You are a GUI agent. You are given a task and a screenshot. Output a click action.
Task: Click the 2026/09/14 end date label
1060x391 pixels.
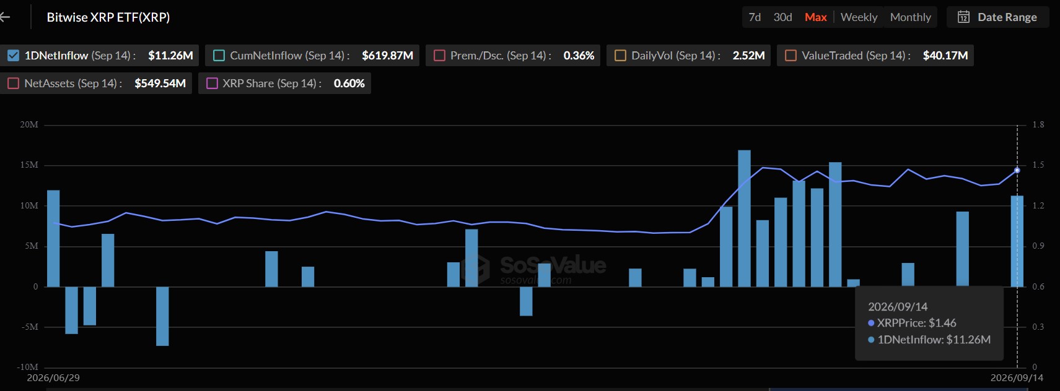pyautogui.click(x=1017, y=377)
